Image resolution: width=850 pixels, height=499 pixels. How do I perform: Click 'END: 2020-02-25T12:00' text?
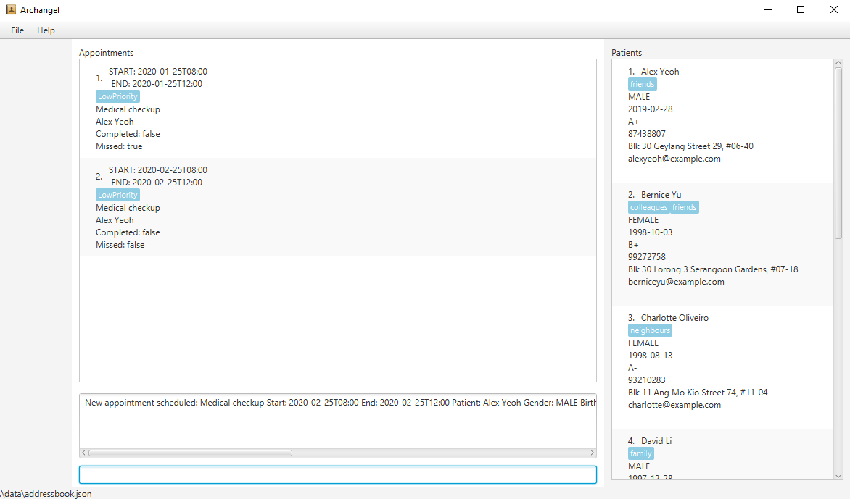click(x=157, y=183)
